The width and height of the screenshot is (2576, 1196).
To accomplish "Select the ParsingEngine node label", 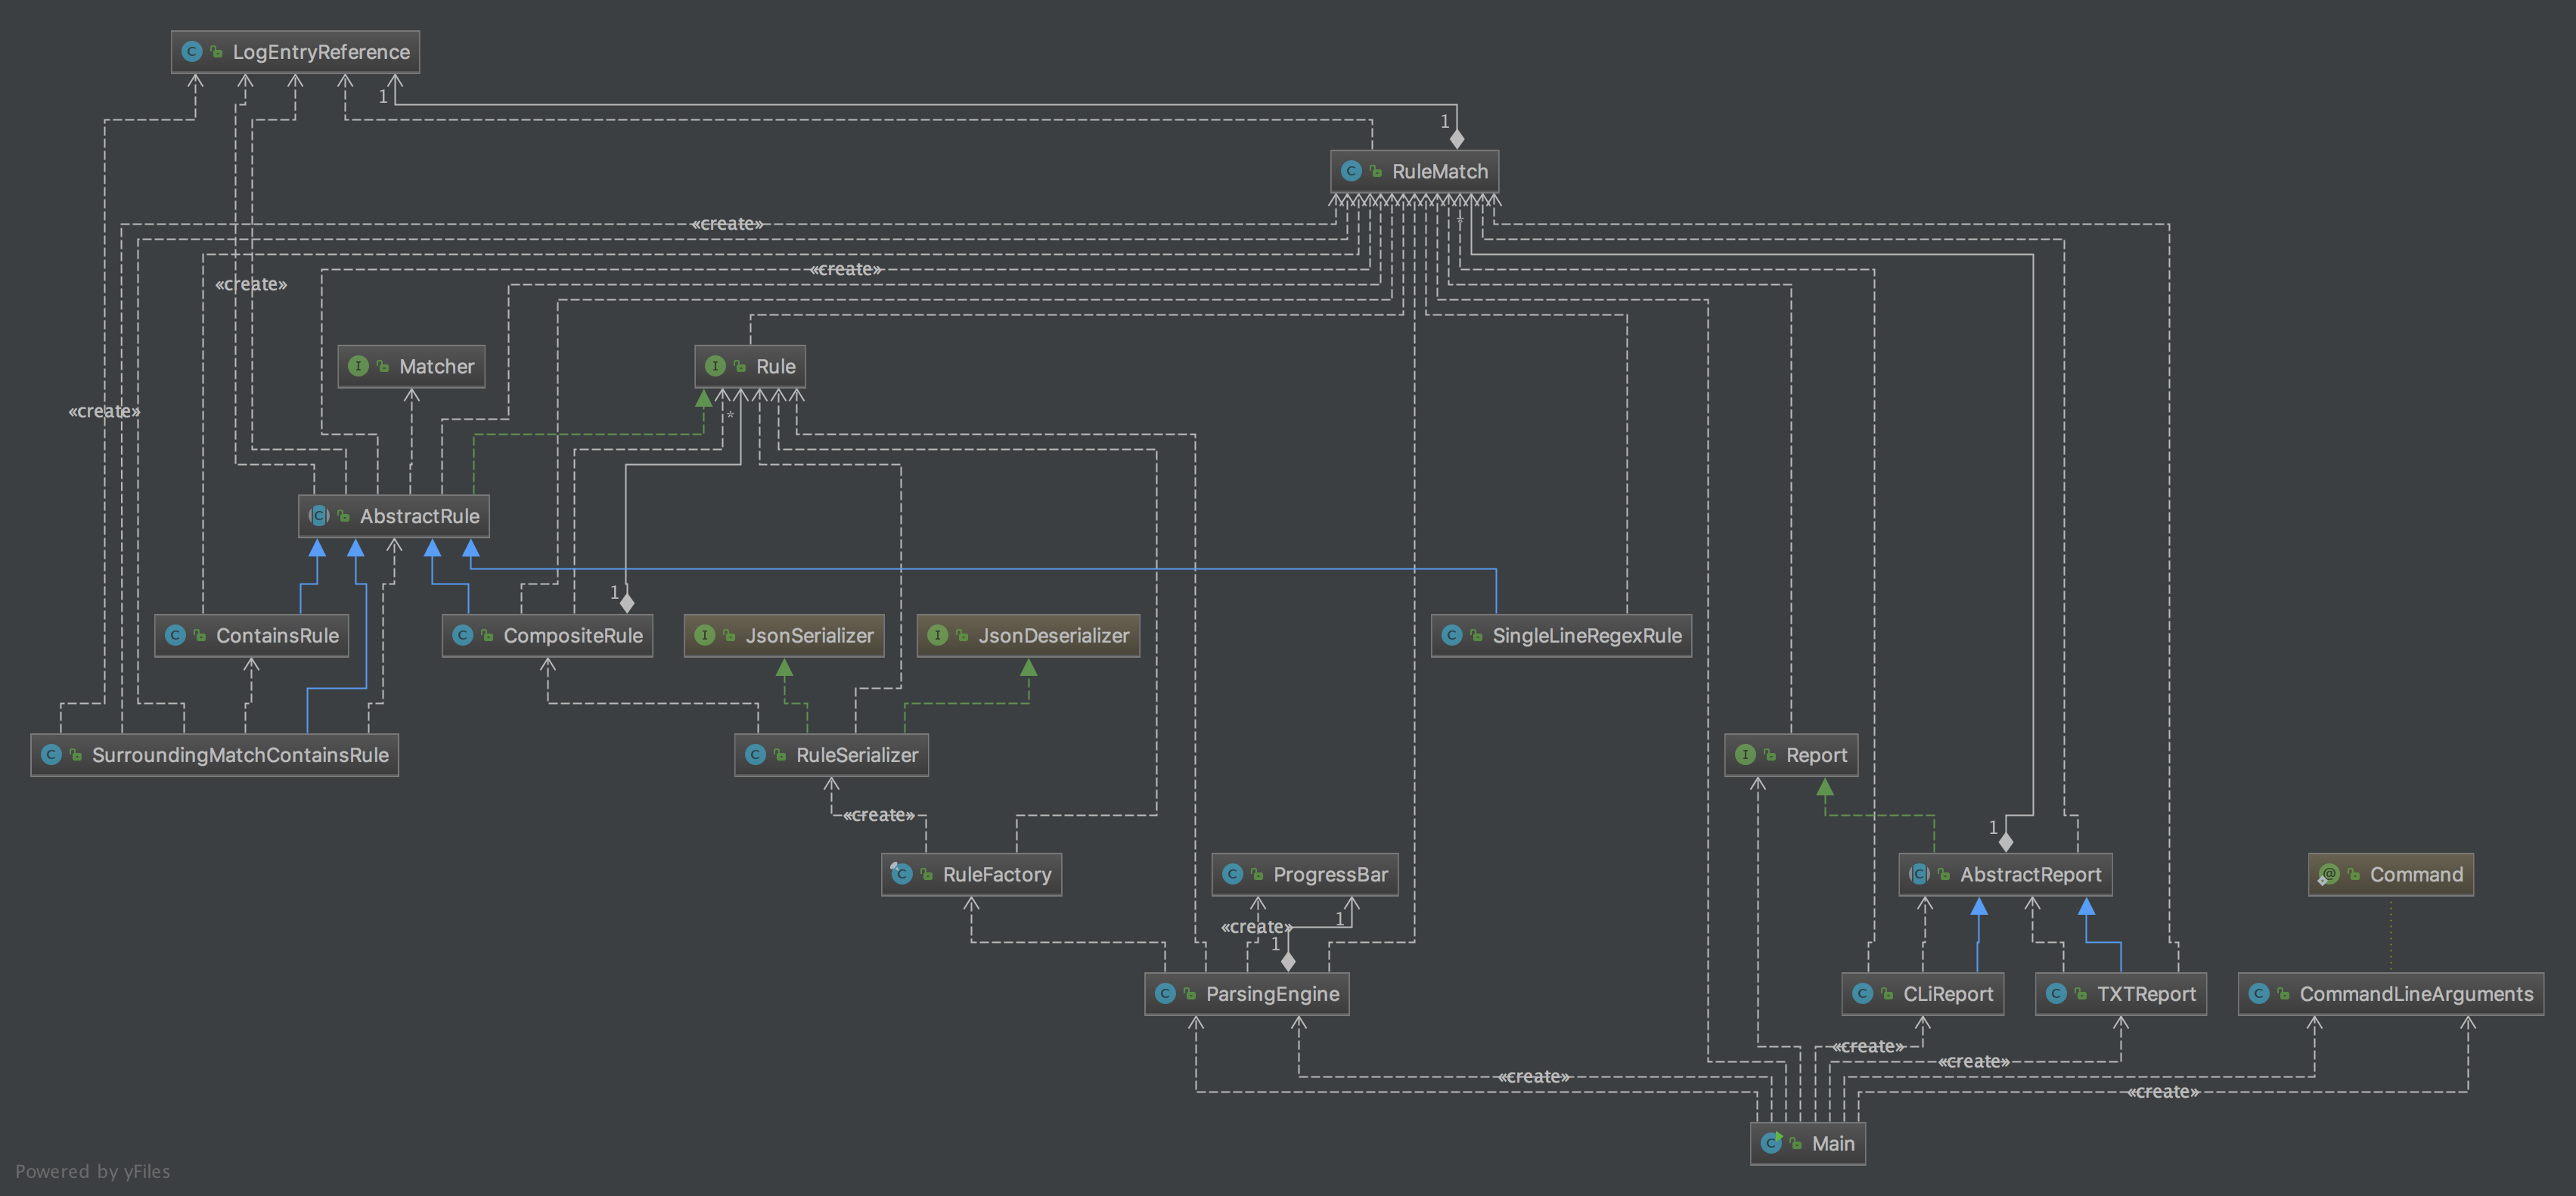I will click(x=1273, y=995).
